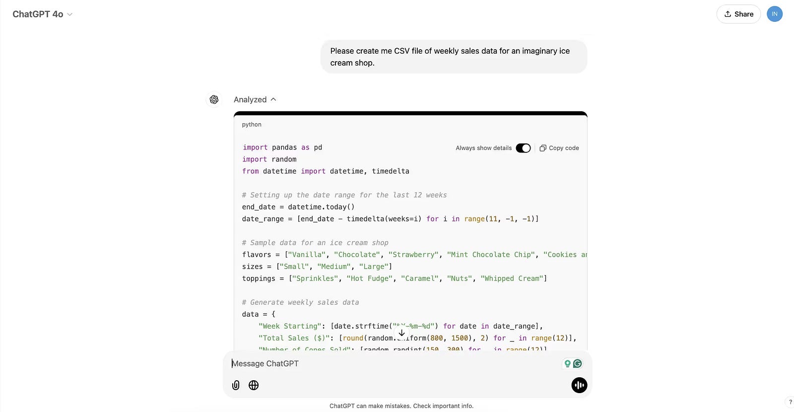This screenshot has height=412, width=794.
Task: Click the question mark help button
Action: coord(791,402)
